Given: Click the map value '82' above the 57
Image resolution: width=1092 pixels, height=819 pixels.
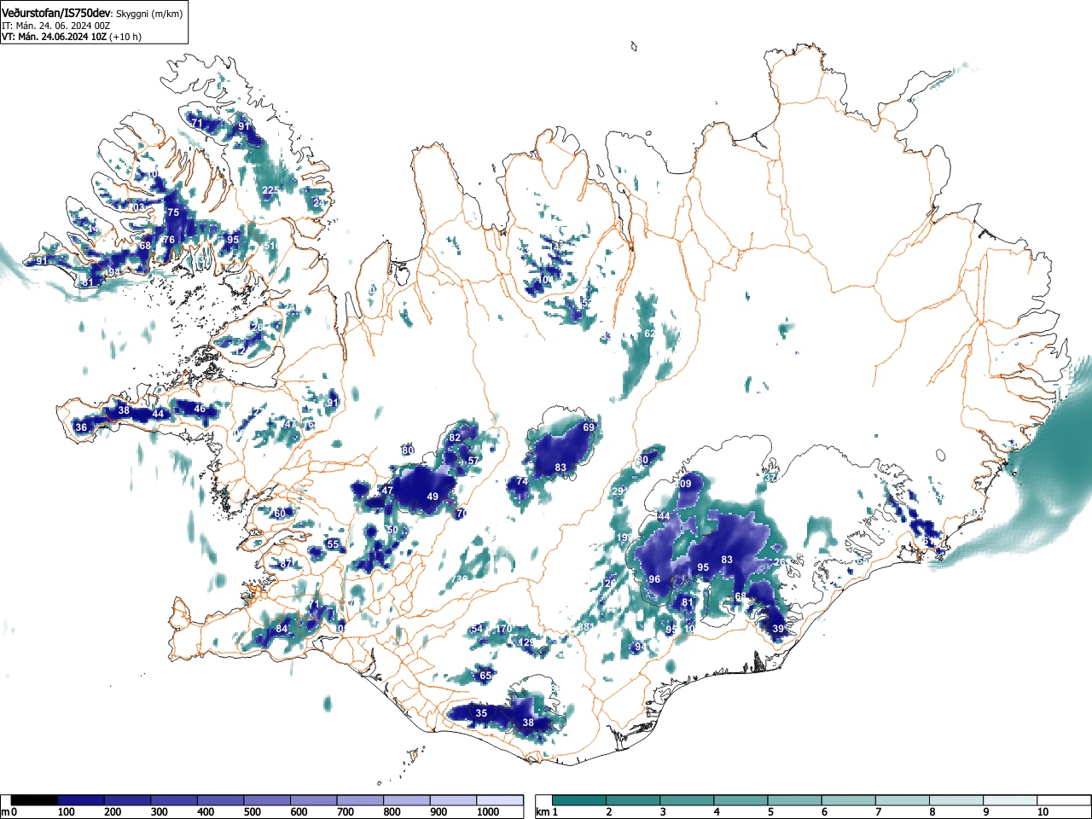Looking at the screenshot, I should pyautogui.click(x=455, y=438).
